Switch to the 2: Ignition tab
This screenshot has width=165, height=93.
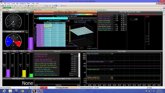click(24, 10)
